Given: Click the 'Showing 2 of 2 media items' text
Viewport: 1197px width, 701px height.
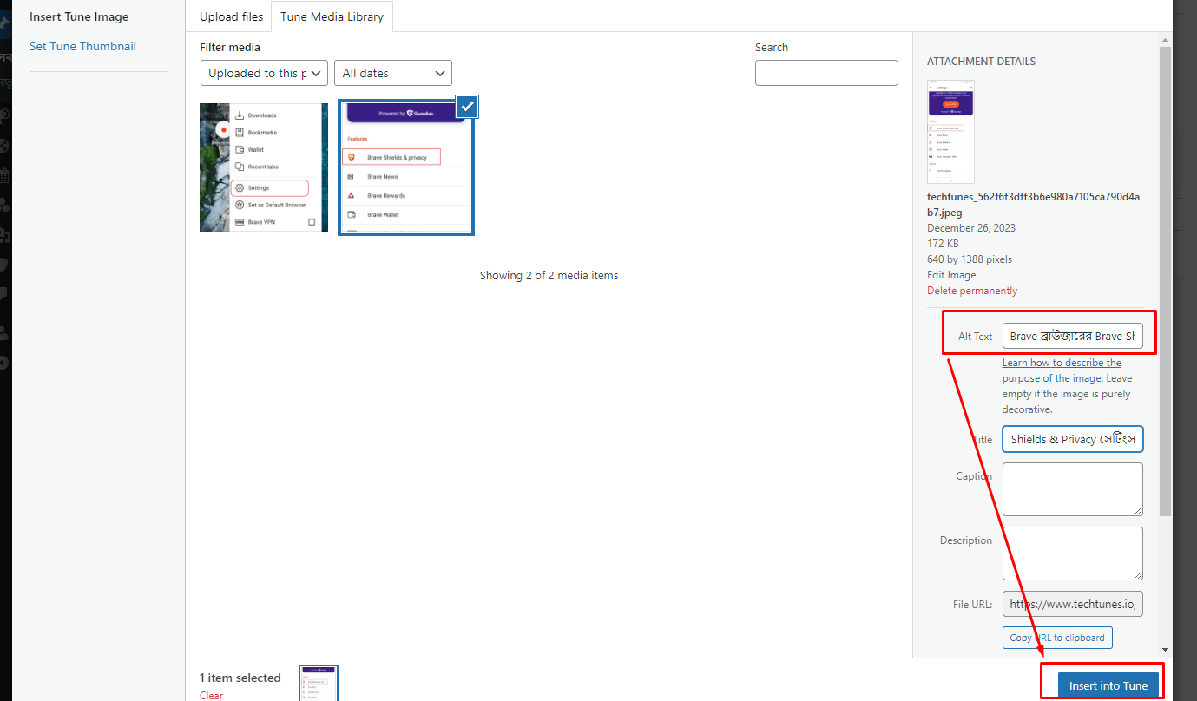Looking at the screenshot, I should click(x=549, y=275).
